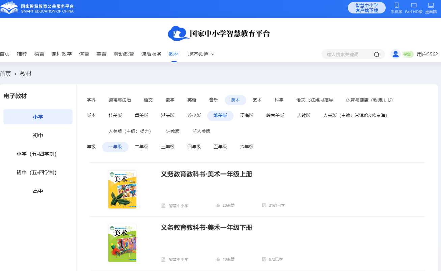This screenshot has height=271, width=441.
Task: Click the 用户5562 username
Action: 427,54
